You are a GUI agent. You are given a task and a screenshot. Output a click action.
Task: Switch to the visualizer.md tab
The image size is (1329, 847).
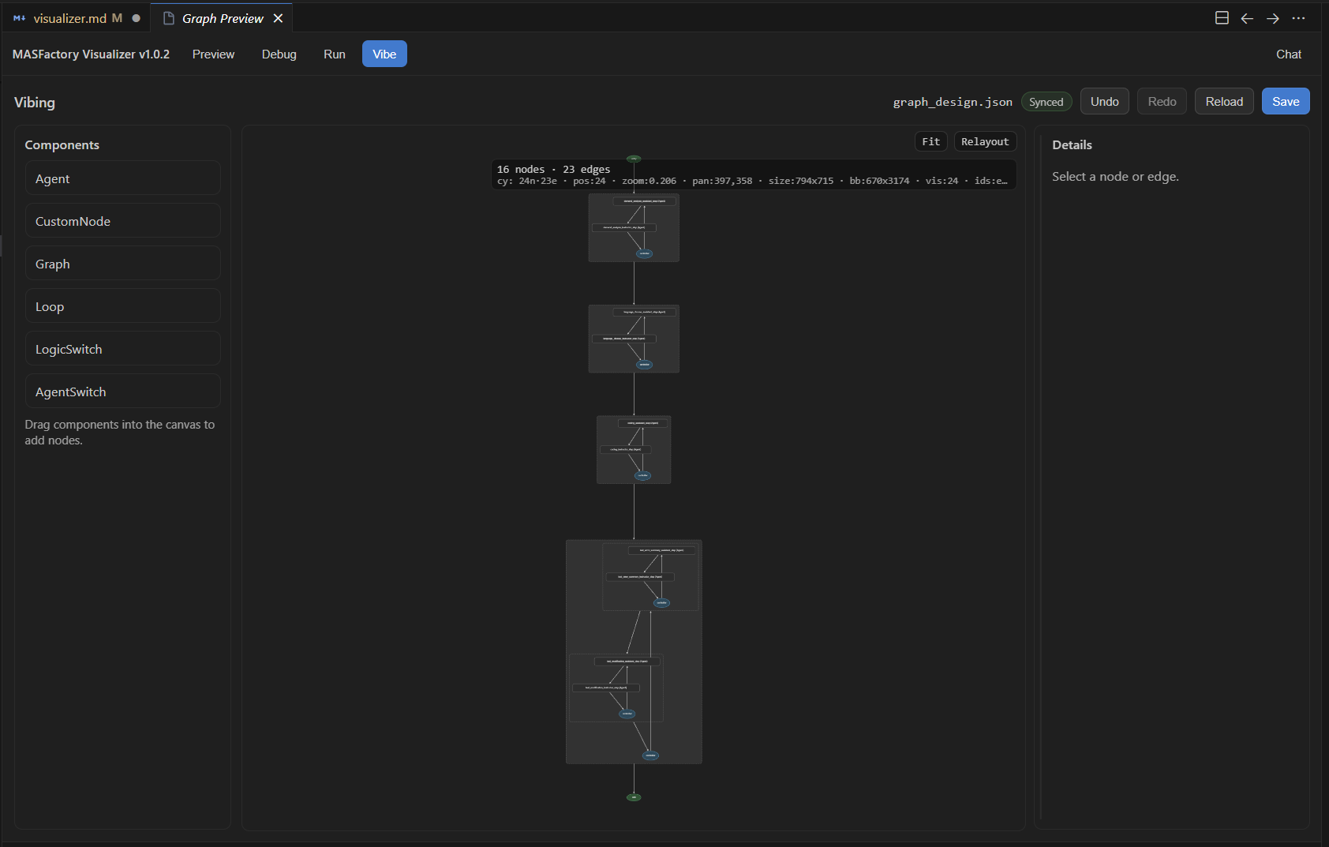tap(69, 18)
